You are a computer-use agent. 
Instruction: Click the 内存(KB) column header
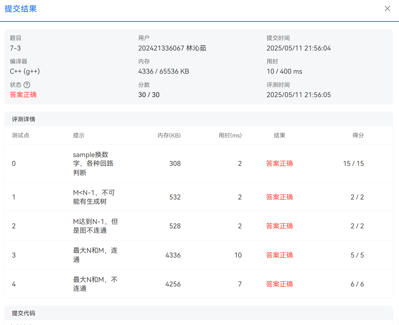pos(169,135)
